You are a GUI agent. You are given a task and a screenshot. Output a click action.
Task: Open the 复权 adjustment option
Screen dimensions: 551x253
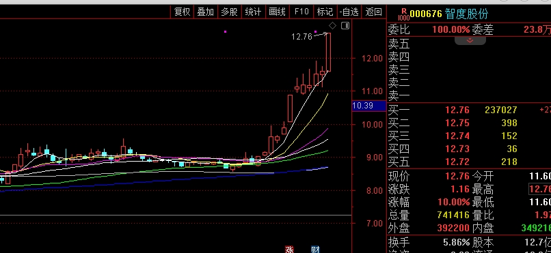[183, 12]
